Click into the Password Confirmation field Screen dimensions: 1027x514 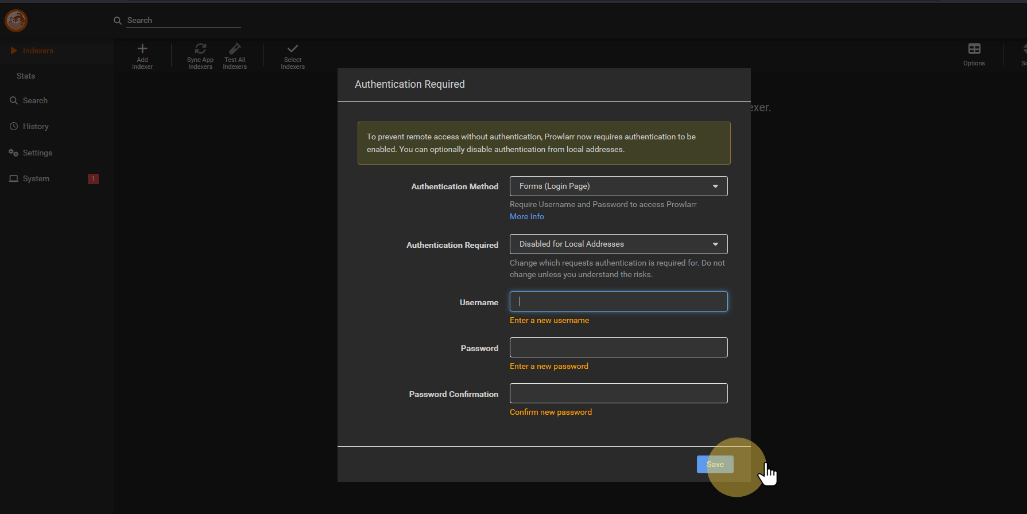618,393
